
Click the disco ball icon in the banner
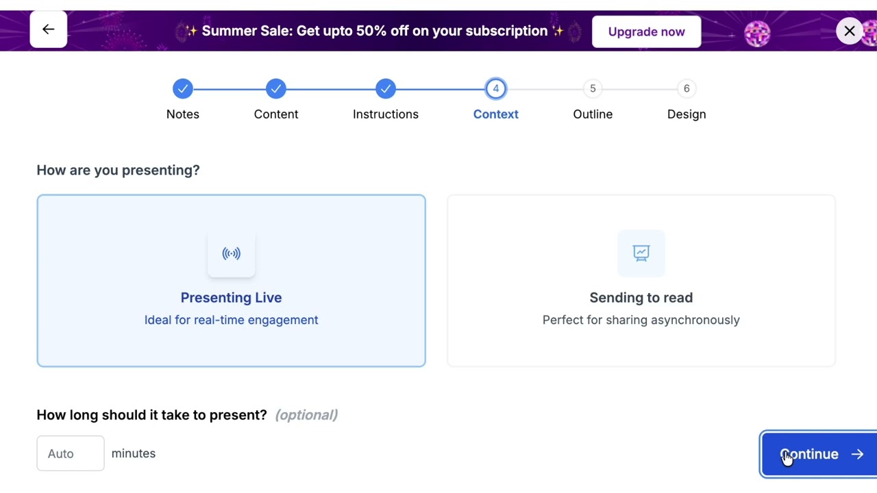(x=757, y=33)
